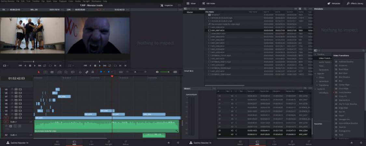The width and height of the screenshot is (366, 146).
Task: Click the red playhead marker on the timeline ruler
Action: click(x=112, y=76)
